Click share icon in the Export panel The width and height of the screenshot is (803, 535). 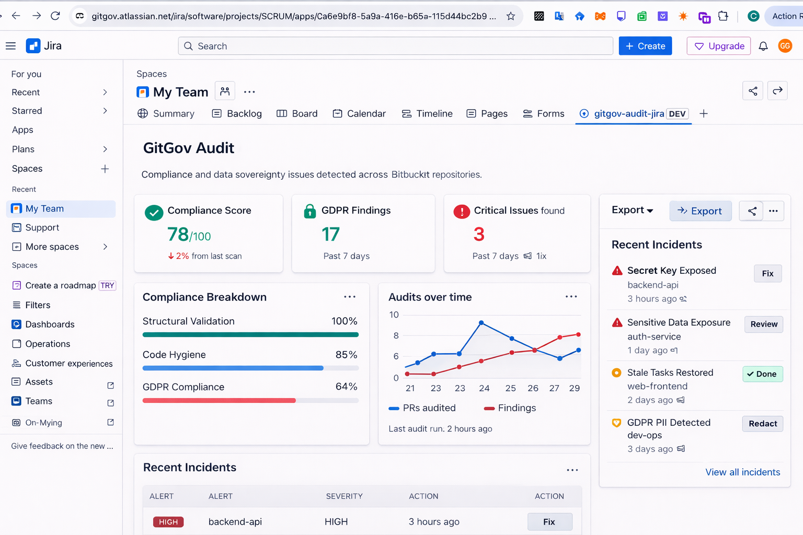[752, 211]
